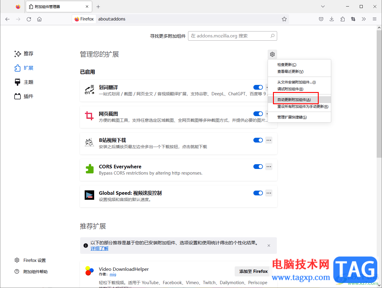Choose 查看最近更新 menu entry
382x288 pixels.
coord(299,72)
